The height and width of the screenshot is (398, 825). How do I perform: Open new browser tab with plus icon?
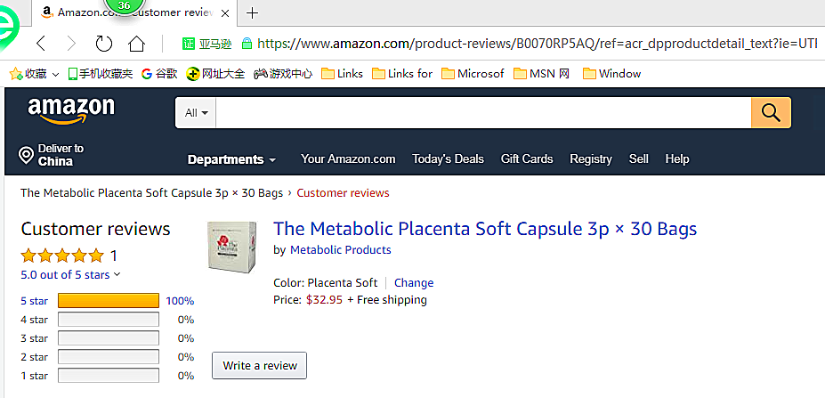click(x=253, y=12)
